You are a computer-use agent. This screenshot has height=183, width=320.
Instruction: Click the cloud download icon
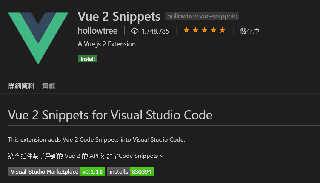pyautogui.click(x=135, y=31)
